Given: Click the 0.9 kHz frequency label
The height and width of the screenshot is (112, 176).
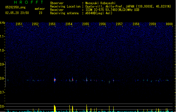Looking at the screenshot, I should point(2,64).
